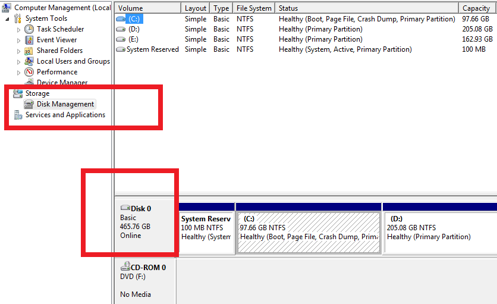The width and height of the screenshot is (497, 304).
Task: Click the (E:) volume drive icon
Action: tap(121, 39)
